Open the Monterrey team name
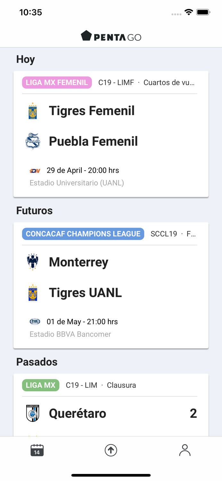This screenshot has width=222, height=481. coord(78,262)
